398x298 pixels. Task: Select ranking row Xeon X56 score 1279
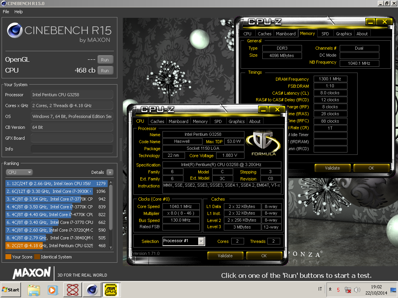[x=56, y=184]
